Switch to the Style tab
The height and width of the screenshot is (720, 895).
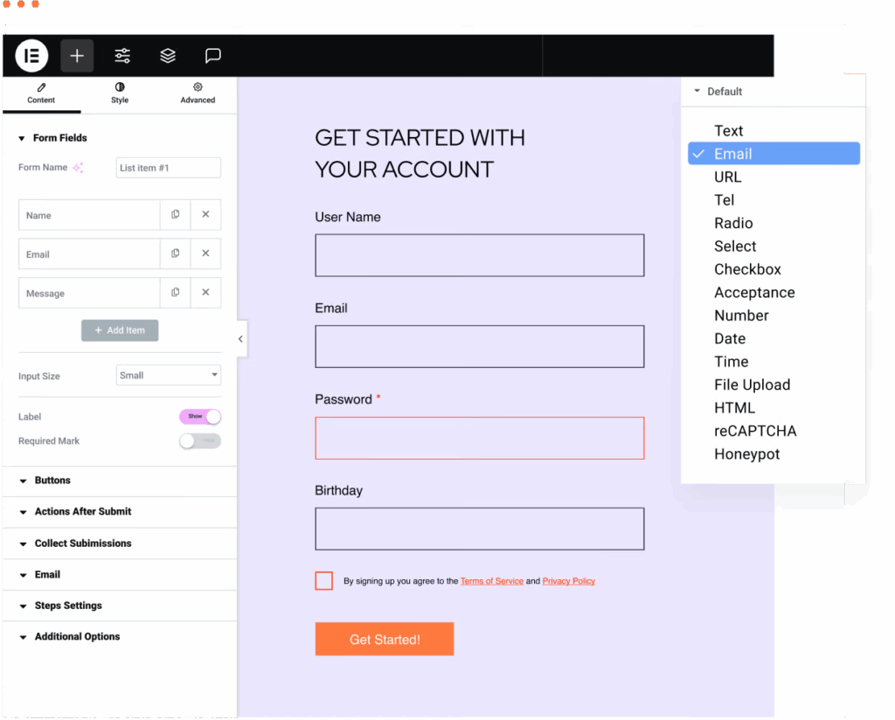pos(120,93)
